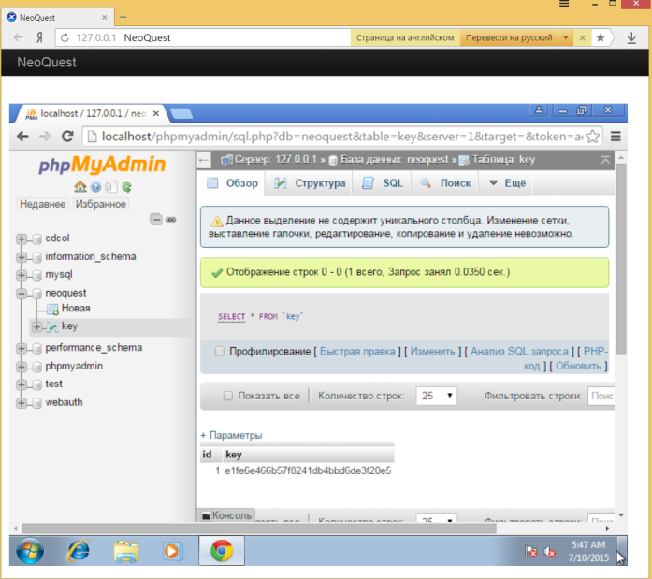Collapse the neoquest database node
652x579 pixels.
pyautogui.click(x=22, y=294)
